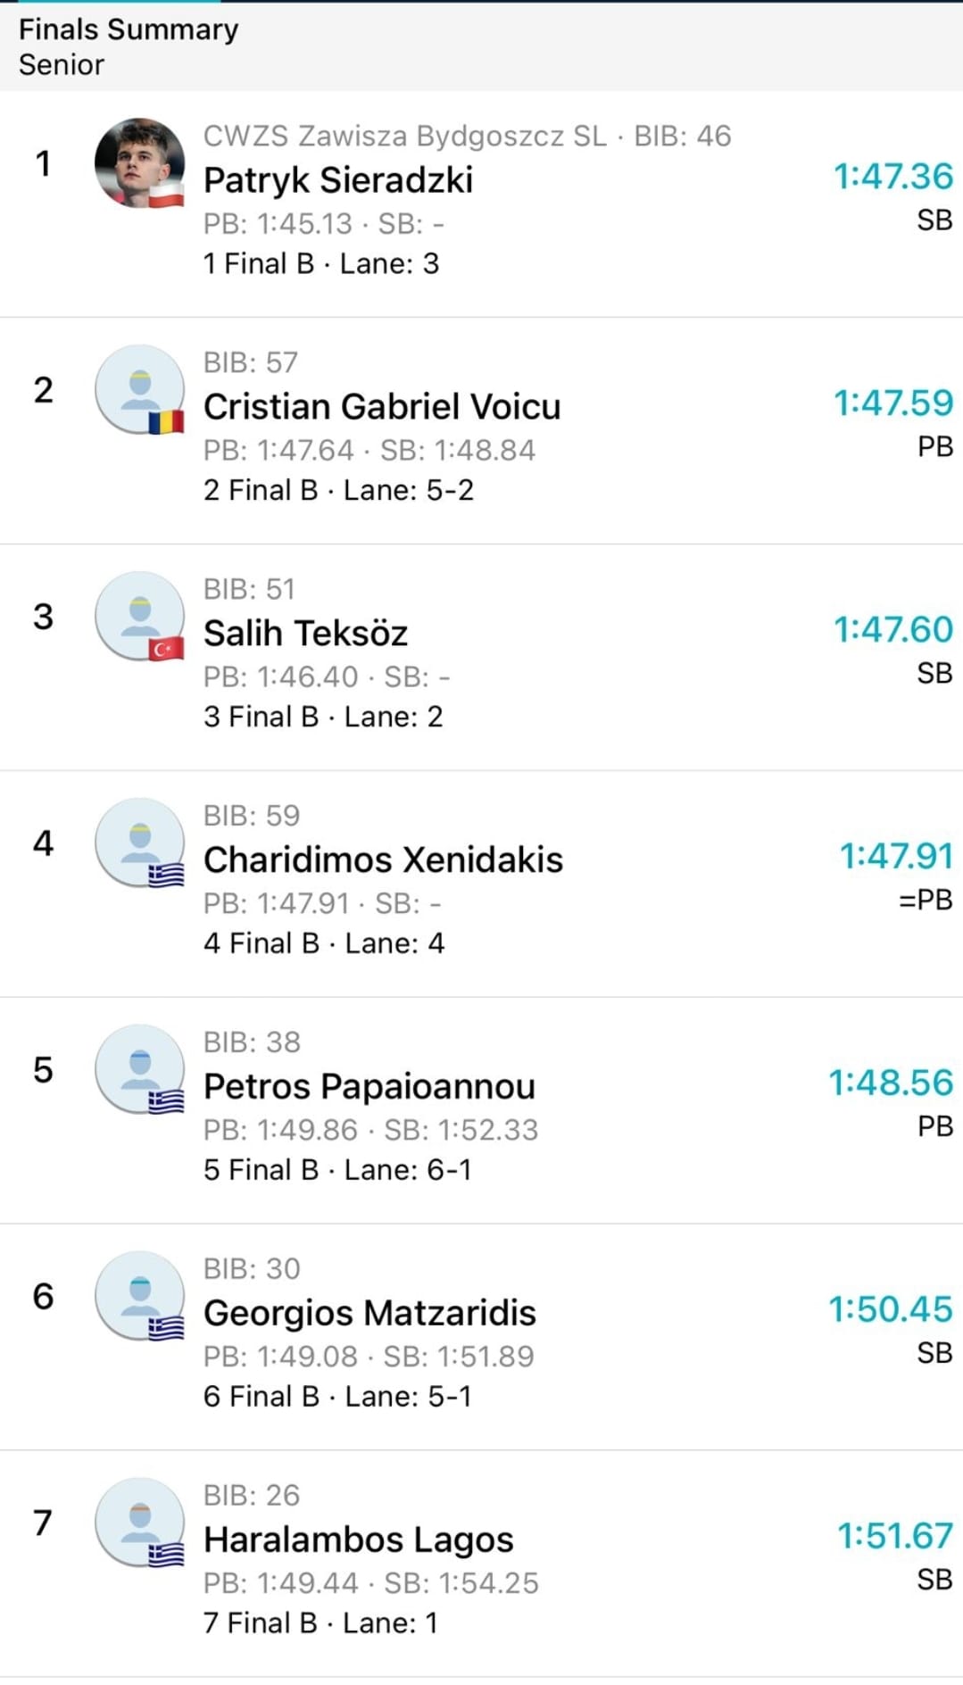This screenshot has height=1685, width=963.
Task: Open Patryk Sieradzki's athlete name link
Action: (338, 180)
